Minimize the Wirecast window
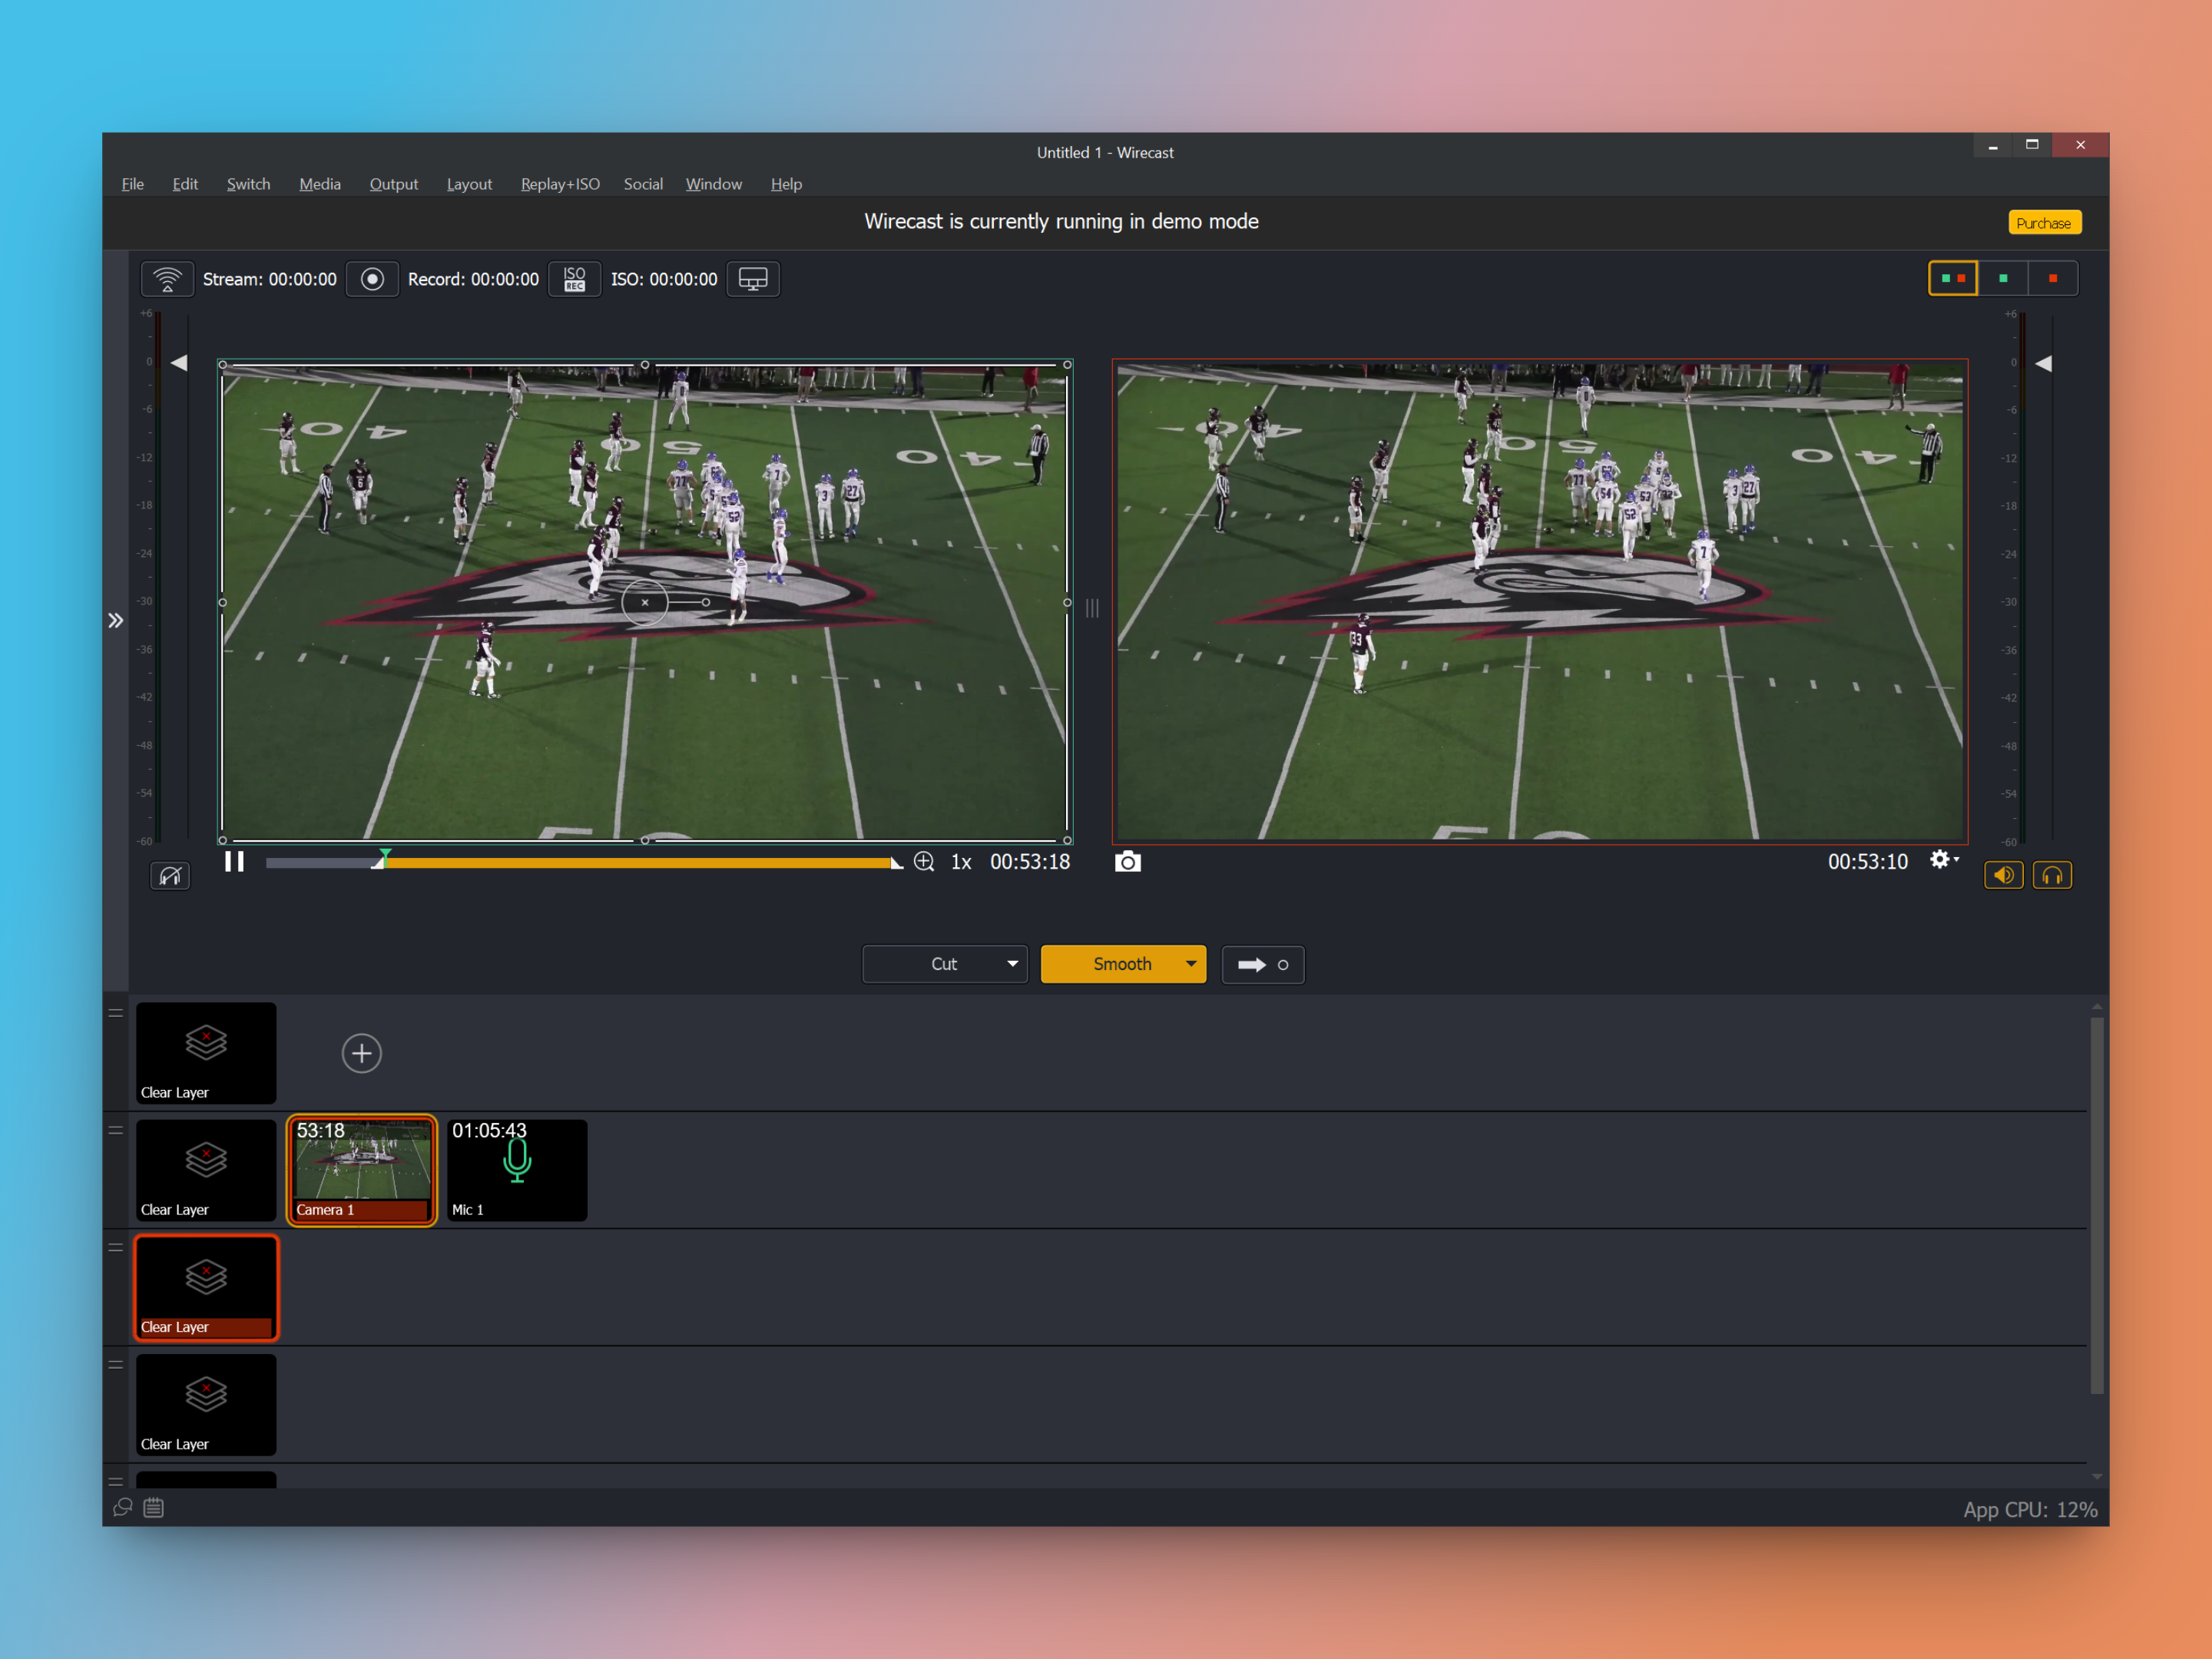 [x=1993, y=146]
